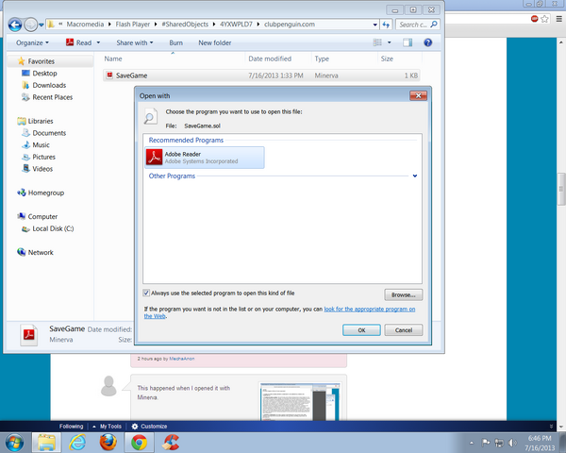Open the Chrome menu icon
The image size is (566, 453).
(558, 19)
